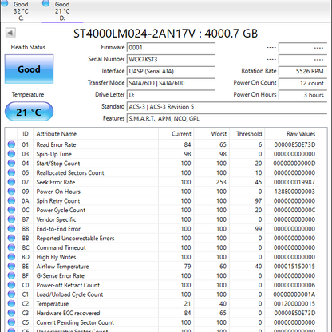Click the Good health status button
Viewport: 332px width, 332px height.
pos(29,69)
